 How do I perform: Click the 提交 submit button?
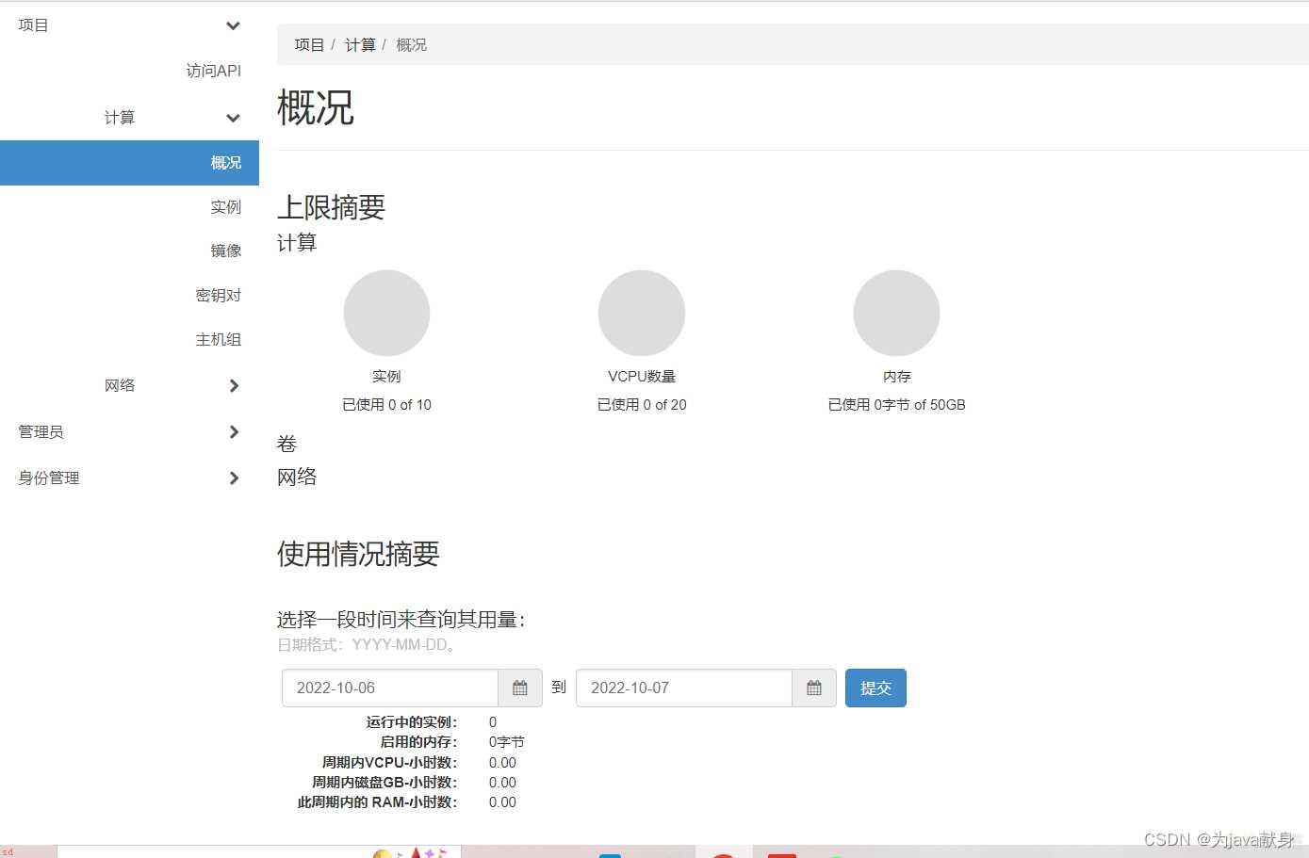875,688
